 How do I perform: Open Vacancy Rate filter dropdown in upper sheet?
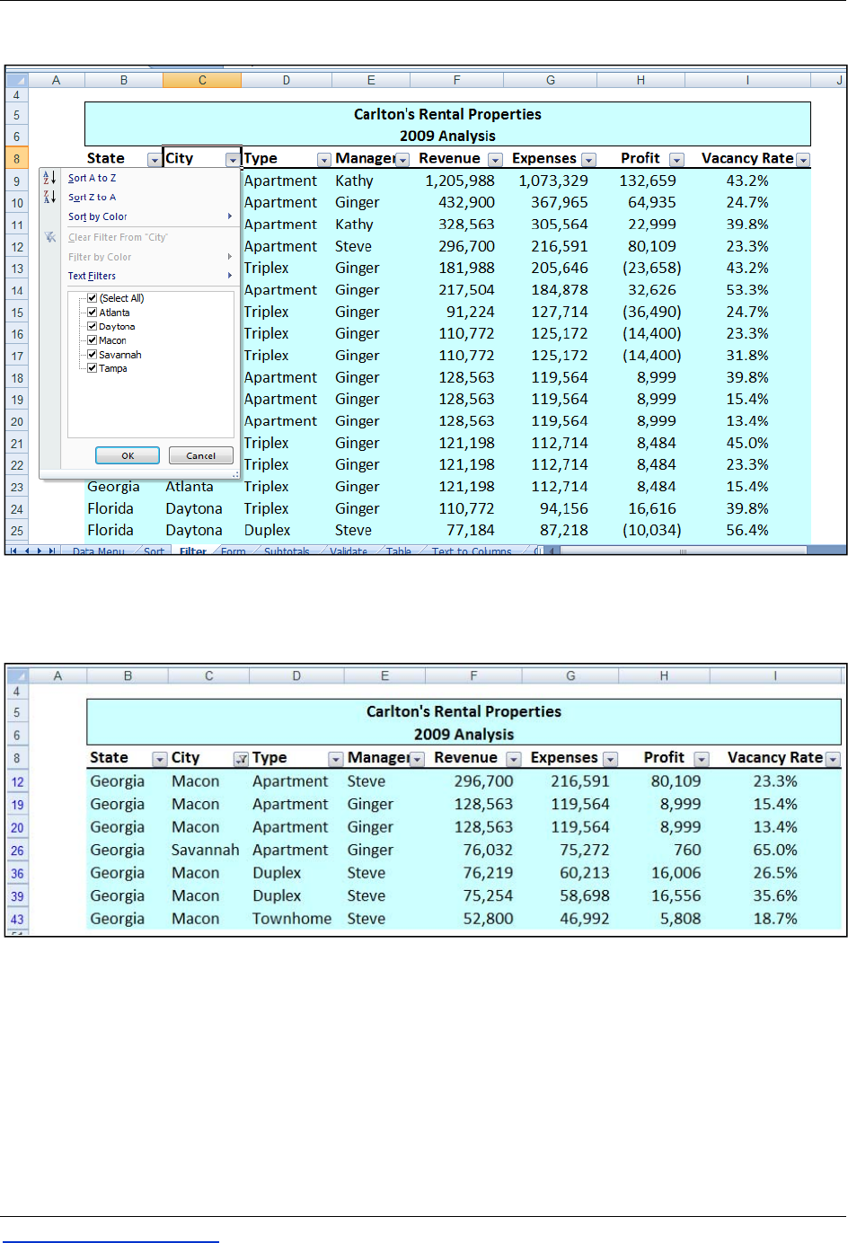click(803, 160)
